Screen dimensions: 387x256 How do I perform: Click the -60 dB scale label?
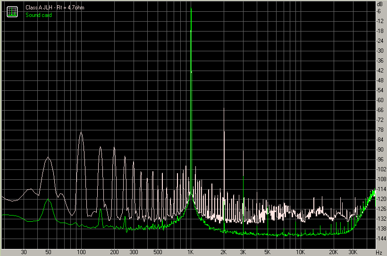(x=380, y=100)
